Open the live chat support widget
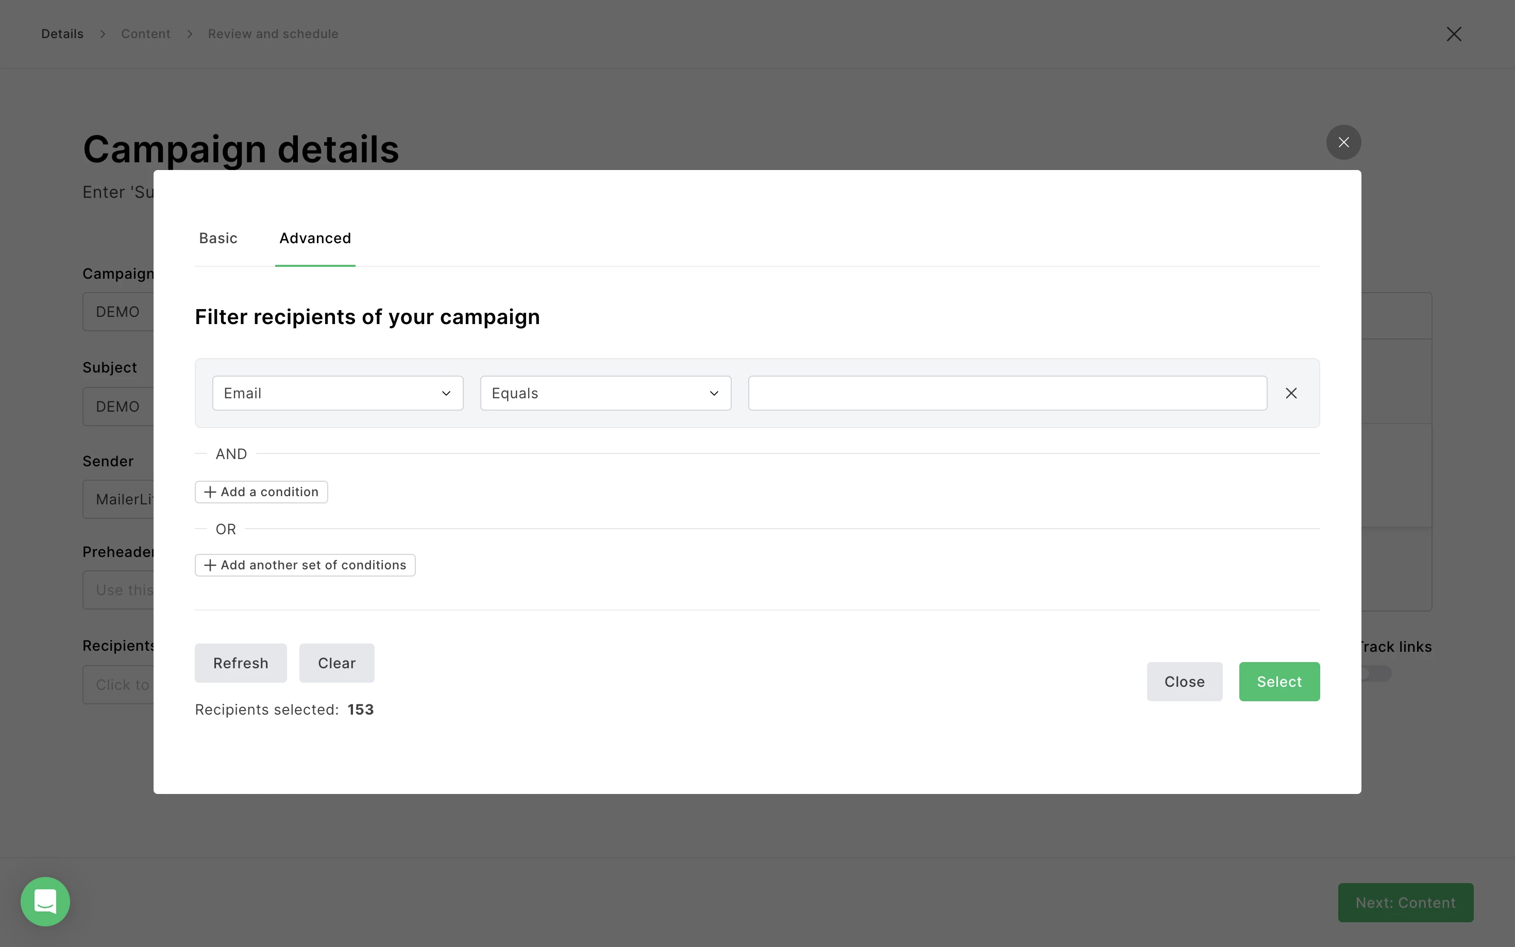This screenshot has width=1515, height=947. pyautogui.click(x=45, y=901)
